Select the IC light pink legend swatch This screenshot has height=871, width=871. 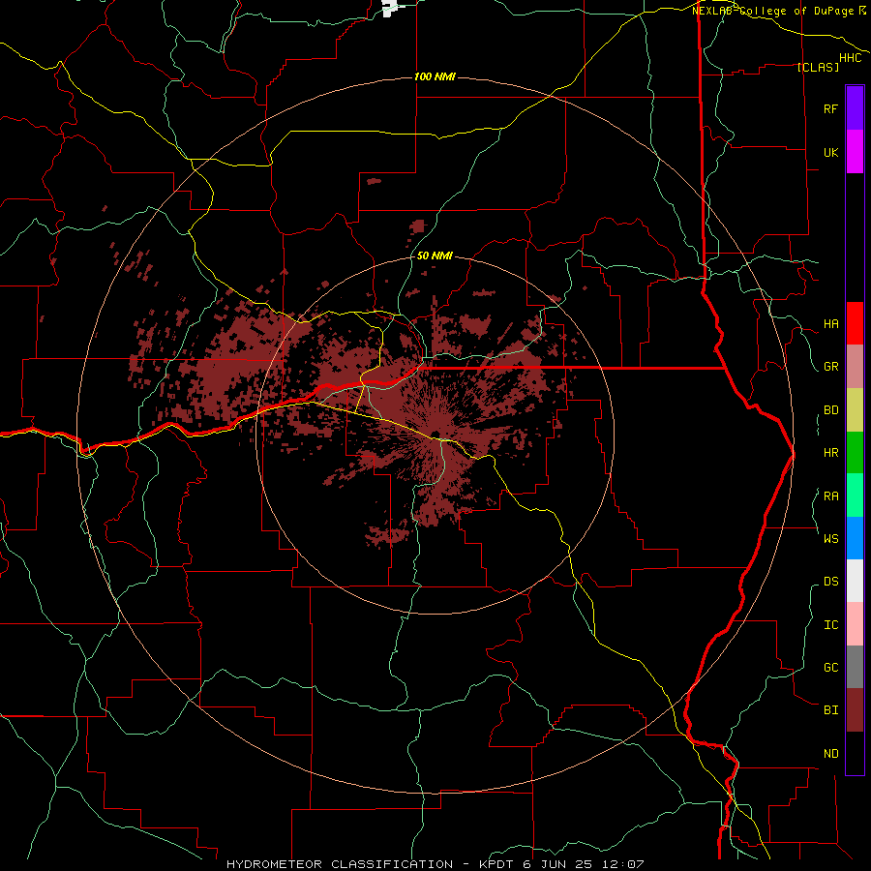tap(855, 624)
